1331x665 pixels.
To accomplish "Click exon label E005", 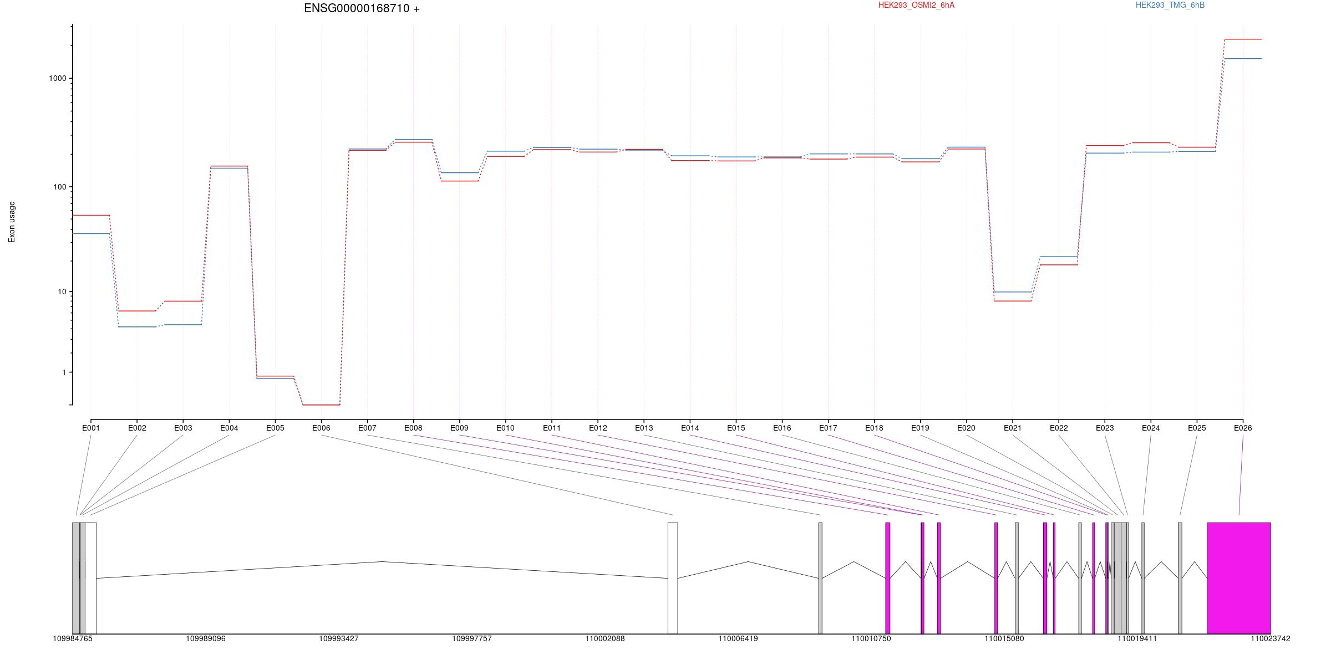I will click(x=275, y=428).
